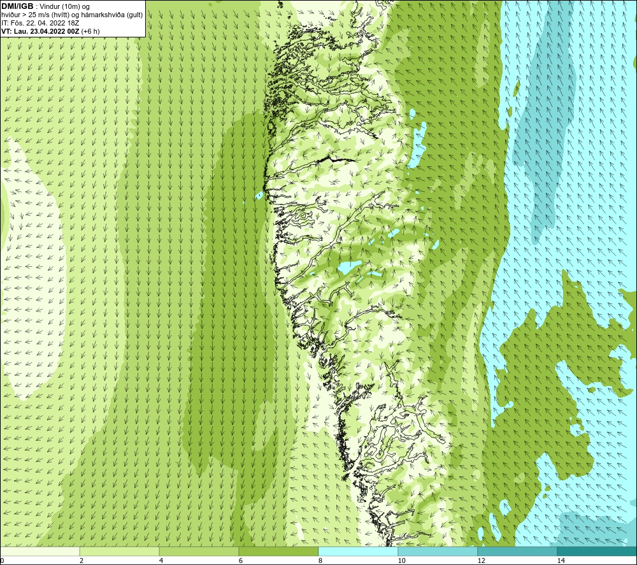Click the '(+6 h)' forecast offset text
Screen dimensions: 637x565
(90, 31)
